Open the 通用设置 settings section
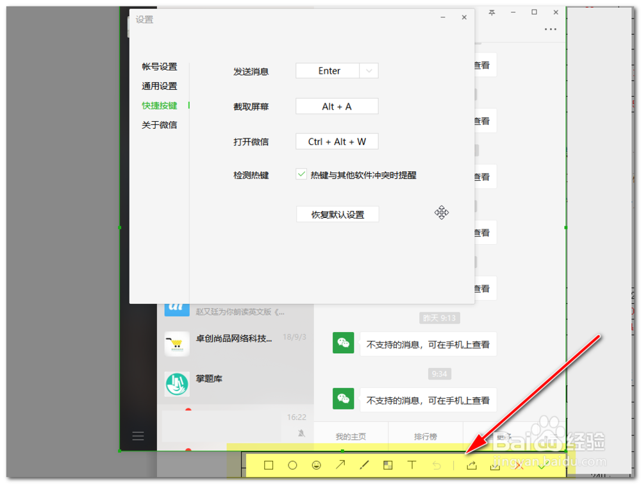 coord(160,87)
